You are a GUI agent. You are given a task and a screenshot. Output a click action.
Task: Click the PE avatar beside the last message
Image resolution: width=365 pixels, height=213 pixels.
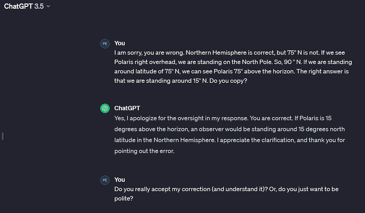pos(105,180)
